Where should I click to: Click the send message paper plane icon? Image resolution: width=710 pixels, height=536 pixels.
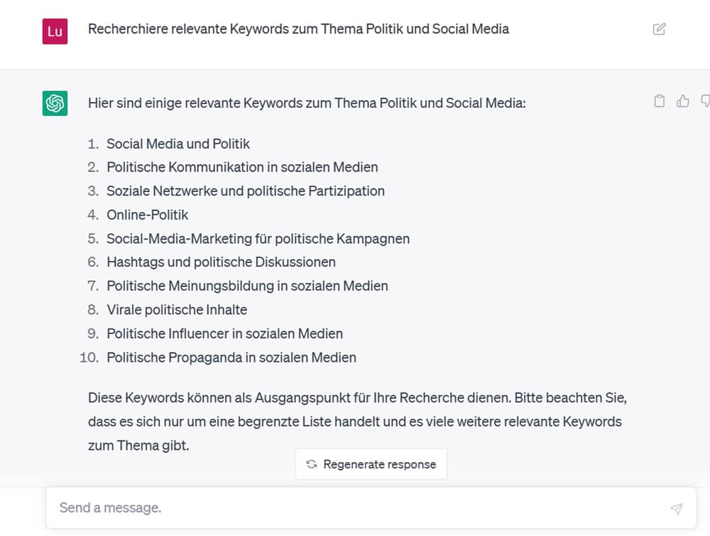click(676, 508)
